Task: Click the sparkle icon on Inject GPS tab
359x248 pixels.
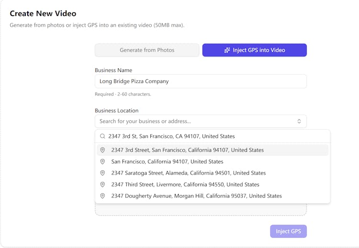Action: click(x=227, y=50)
